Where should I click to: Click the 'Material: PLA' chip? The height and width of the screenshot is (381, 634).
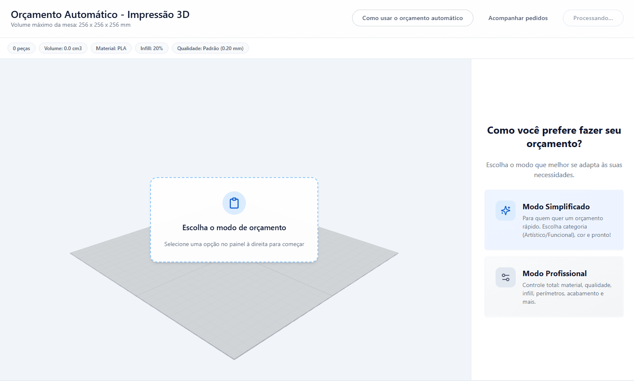[111, 48]
